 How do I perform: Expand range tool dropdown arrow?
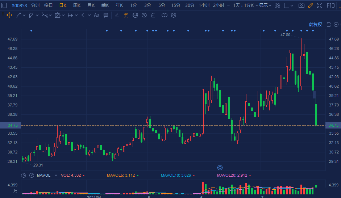[x=76, y=15]
